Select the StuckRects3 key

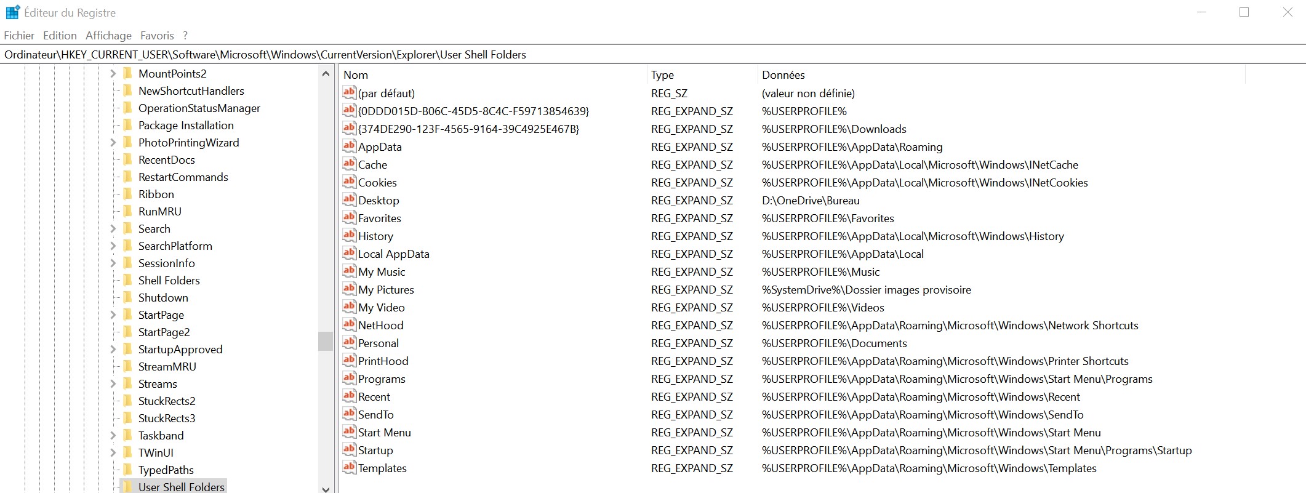167,419
